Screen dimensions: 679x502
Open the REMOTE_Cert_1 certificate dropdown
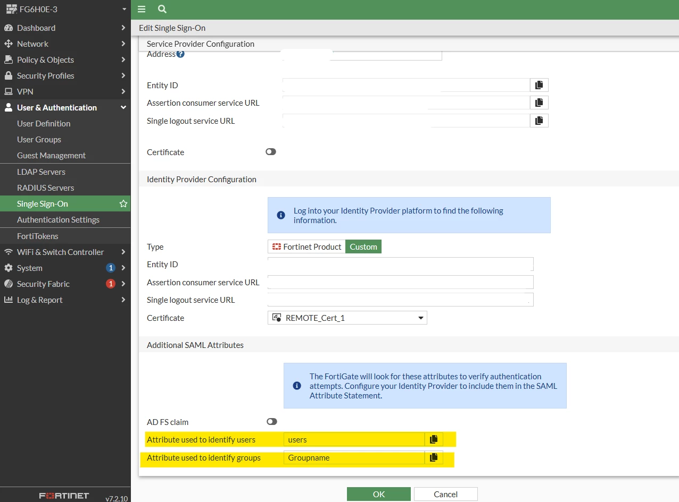[347, 318]
